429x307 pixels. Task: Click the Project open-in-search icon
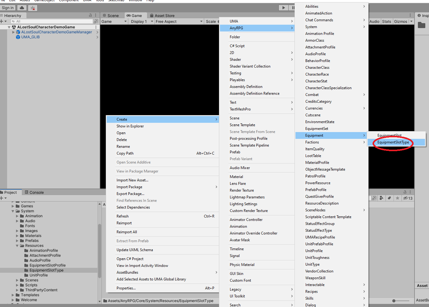click(x=374, y=198)
